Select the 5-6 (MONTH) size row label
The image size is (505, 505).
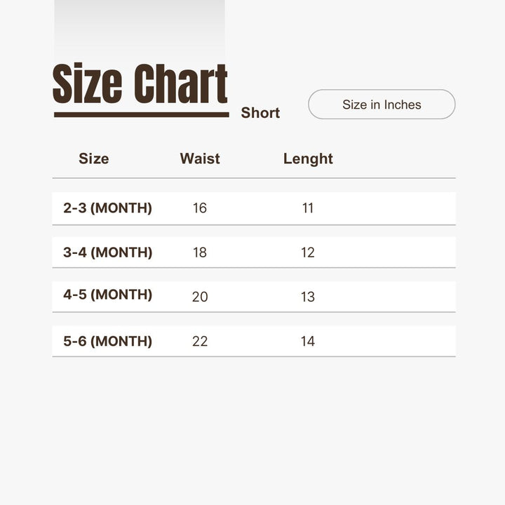pyautogui.click(x=107, y=342)
